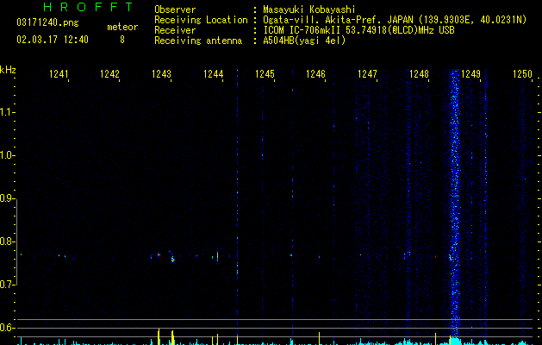Click the 1248 time axis label
This screenshot has height=345, width=542.
(x=419, y=74)
